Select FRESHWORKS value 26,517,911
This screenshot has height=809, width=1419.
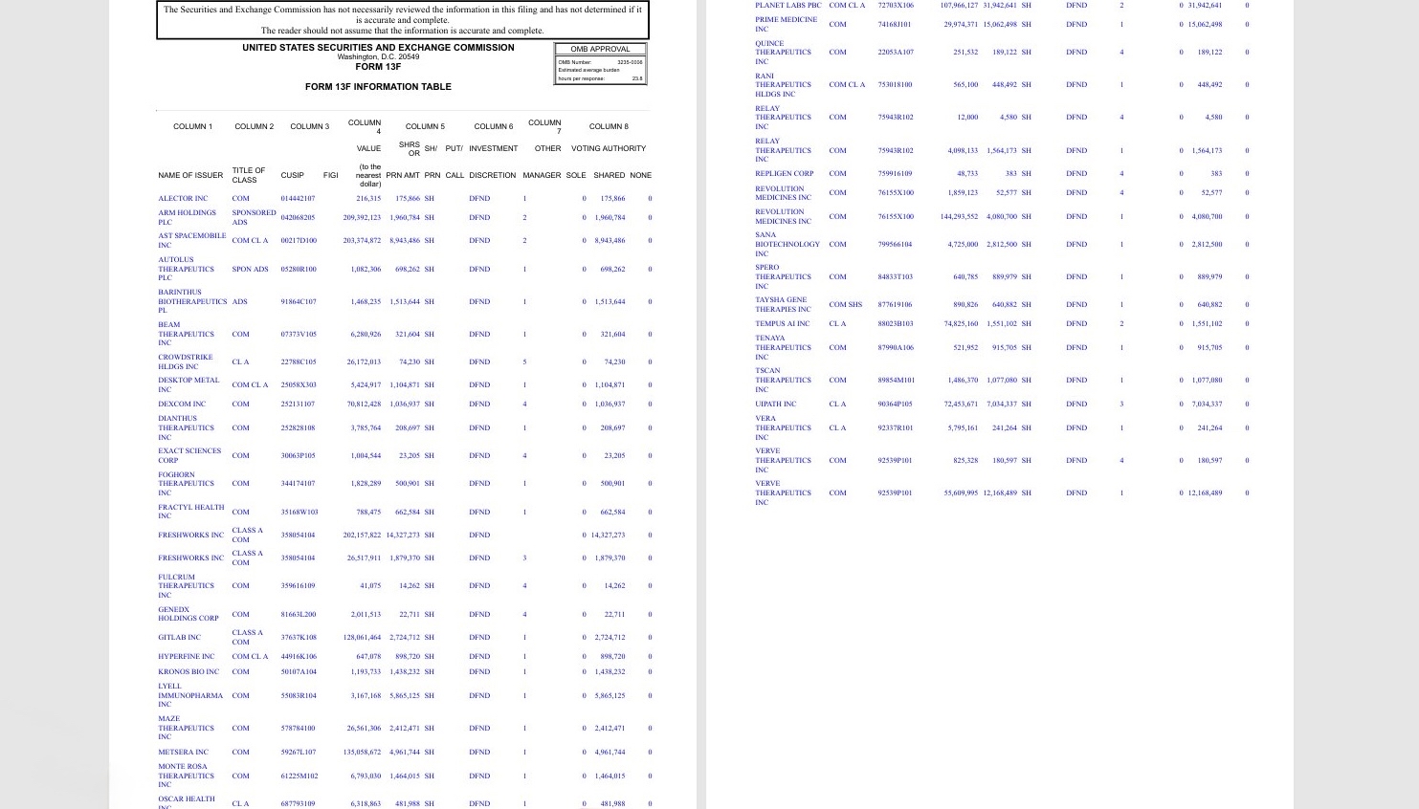point(364,558)
